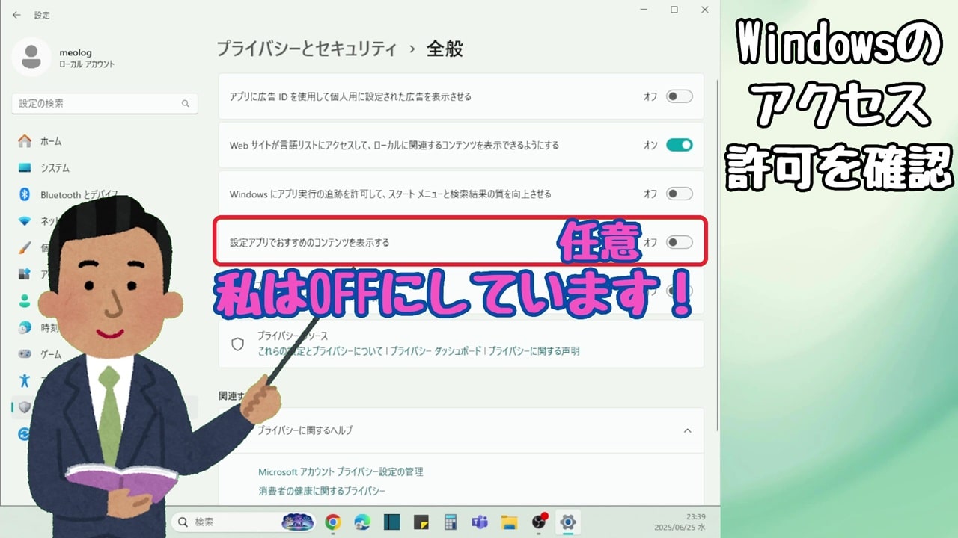The height and width of the screenshot is (538, 958).
Task: Click the Bluetooth icon in sidebar
Action: tap(25, 194)
